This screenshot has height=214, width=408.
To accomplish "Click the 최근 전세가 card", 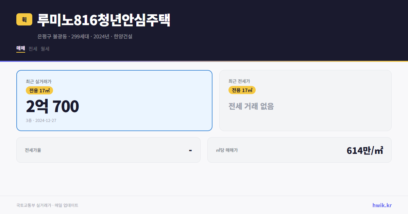I will [x=305, y=100].
